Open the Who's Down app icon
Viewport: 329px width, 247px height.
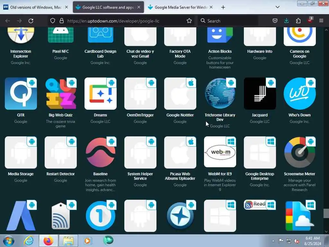(300, 94)
